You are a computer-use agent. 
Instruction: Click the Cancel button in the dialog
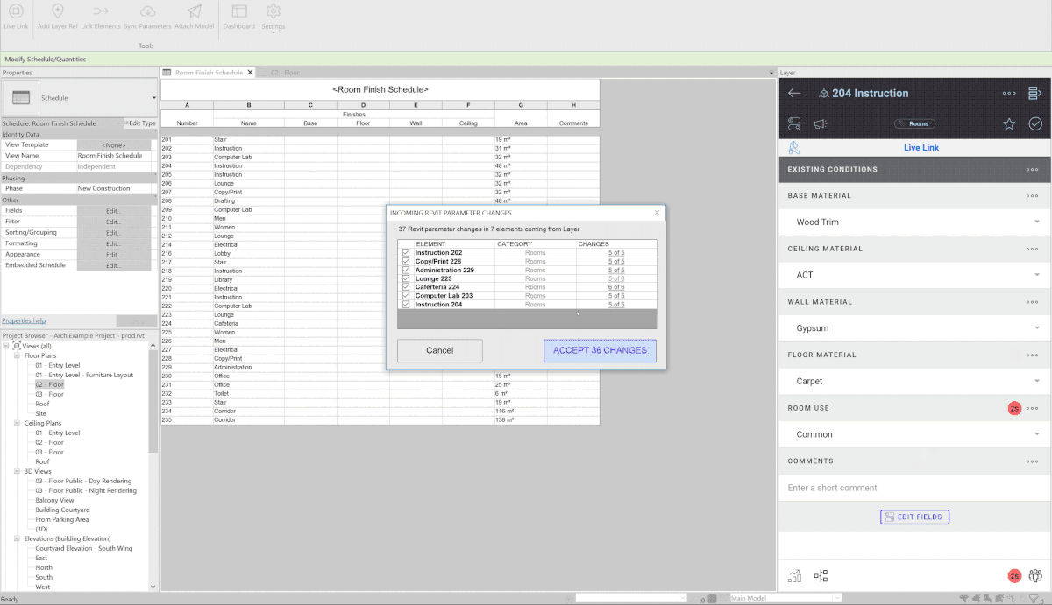439,350
